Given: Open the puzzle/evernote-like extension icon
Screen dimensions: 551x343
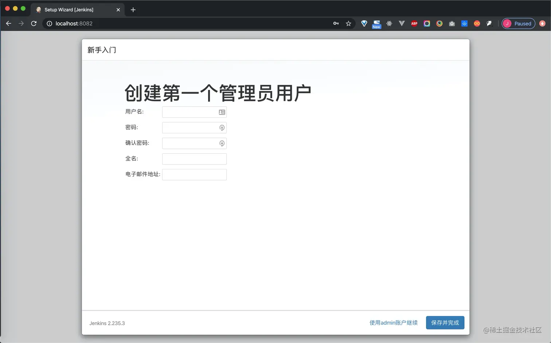Looking at the screenshot, I should (489, 23).
